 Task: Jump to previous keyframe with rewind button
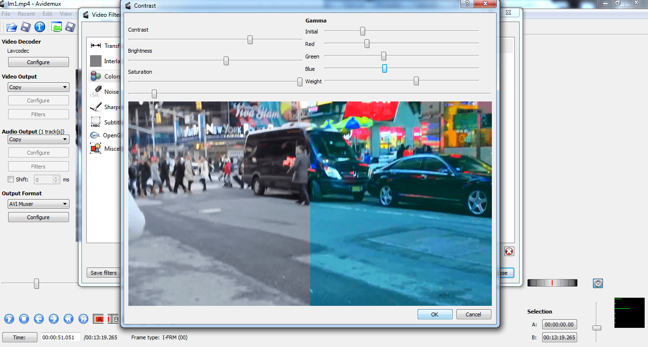tap(68, 319)
